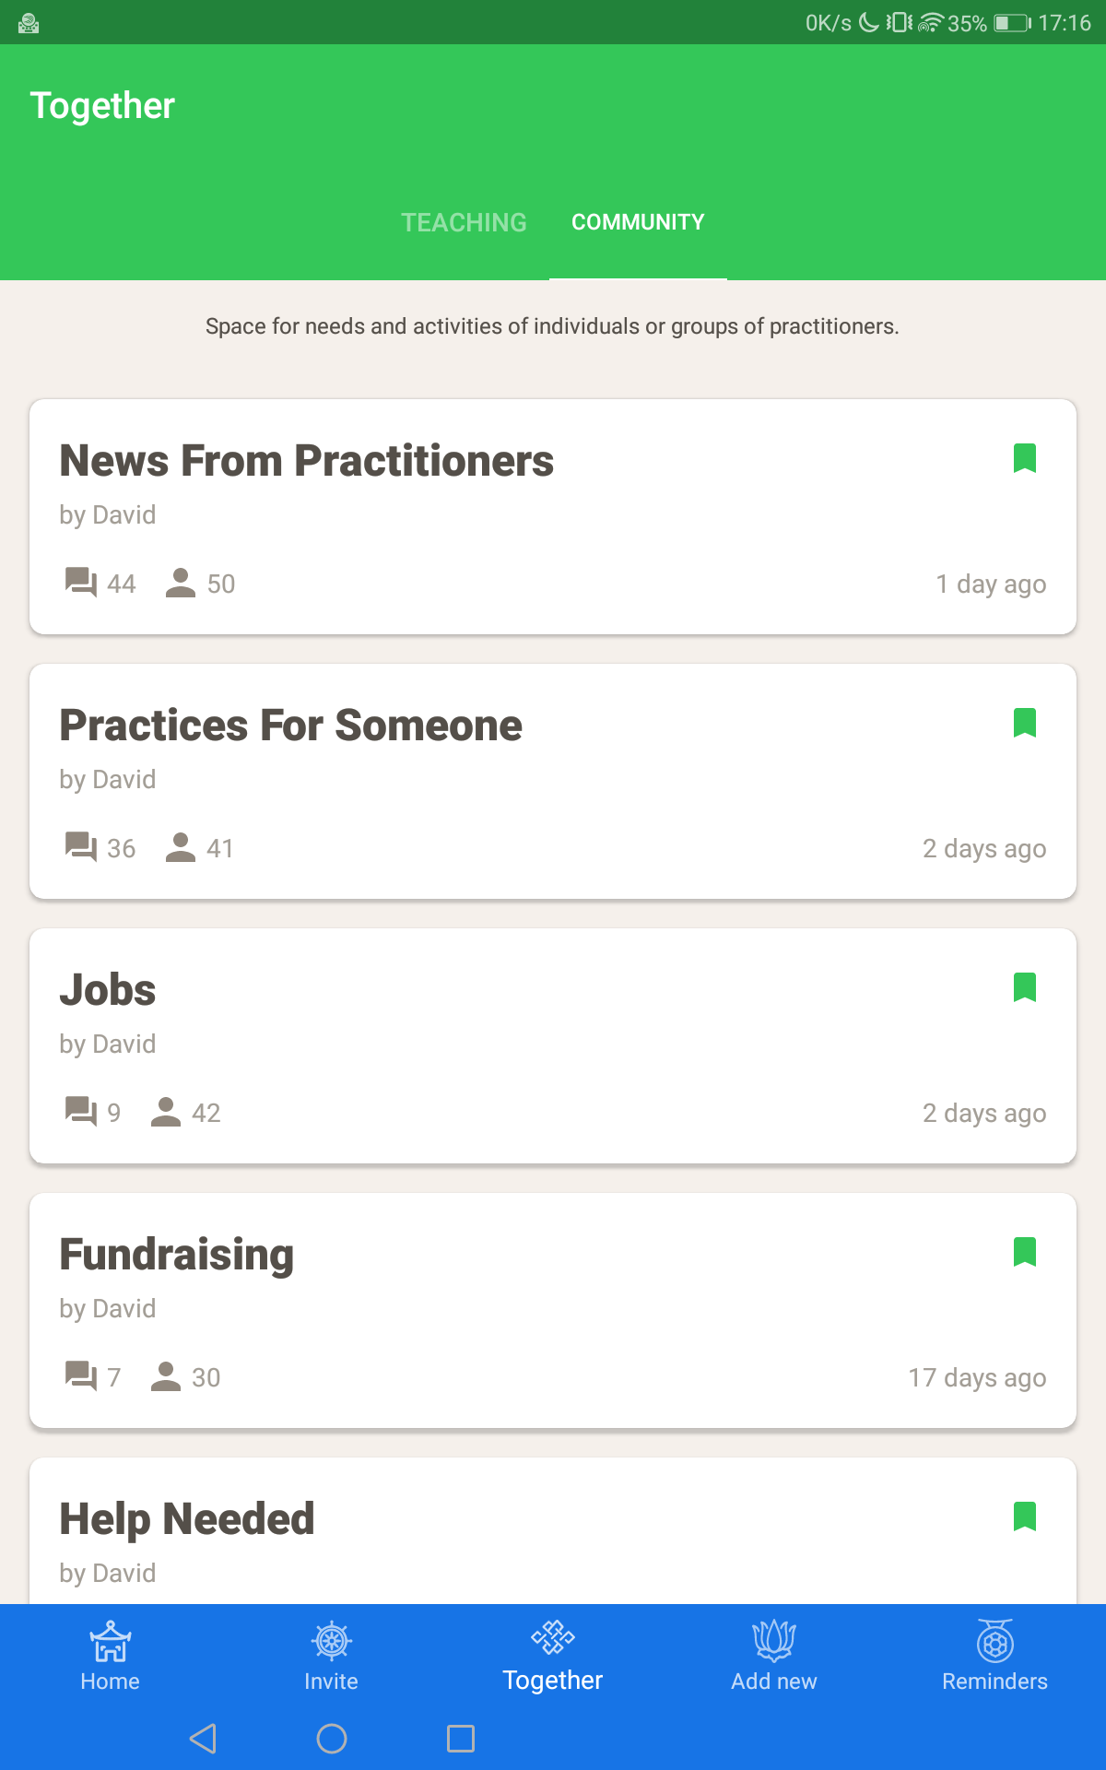Toggle bookmark on News From Practitioners
Screen dimensions: 1106x1770
coord(1025,458)
